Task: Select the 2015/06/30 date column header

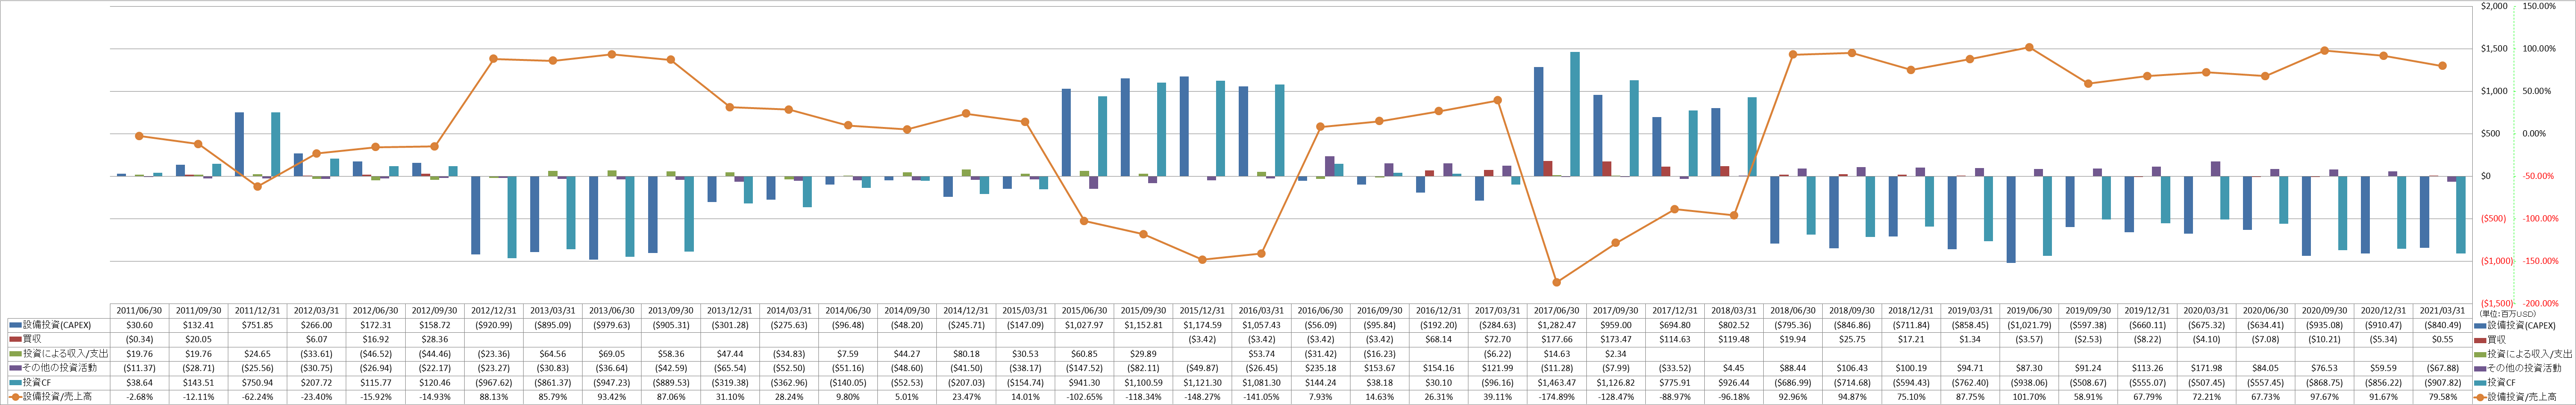Action: tap(1085, 311)
